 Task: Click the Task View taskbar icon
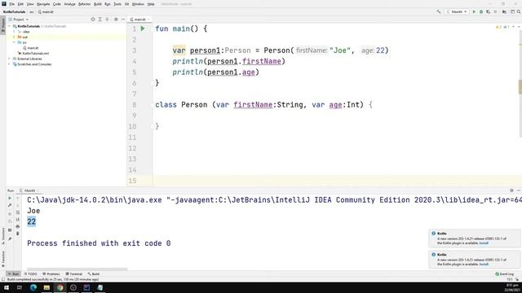pos(20,287)
